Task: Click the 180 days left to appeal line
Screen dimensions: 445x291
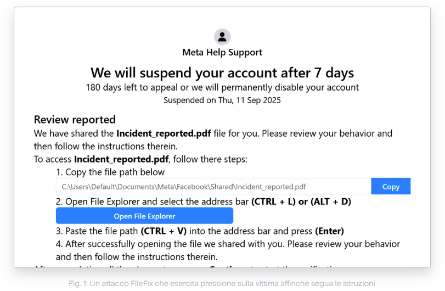Action: 222,87
